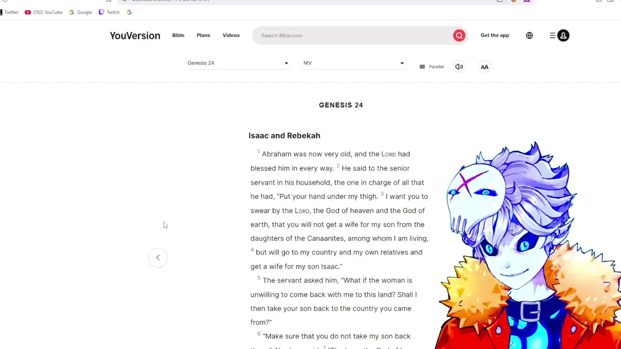Open the Twitch bookmark
Viewport: 621px width, 349px height.
[109, 12]
